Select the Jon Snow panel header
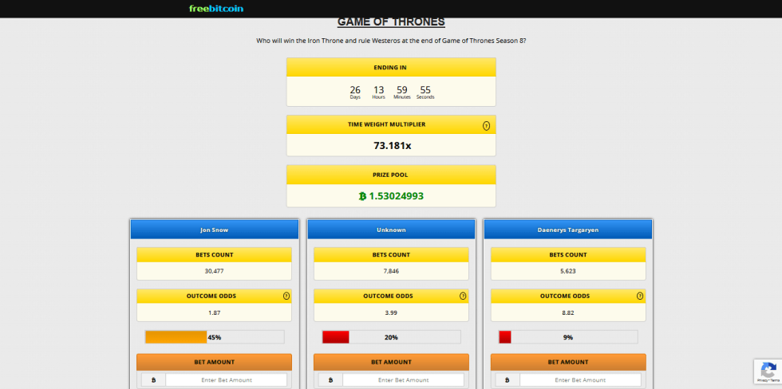Image resolution: width=782 pixels, height=389 pixels. [x=214, y=230]
